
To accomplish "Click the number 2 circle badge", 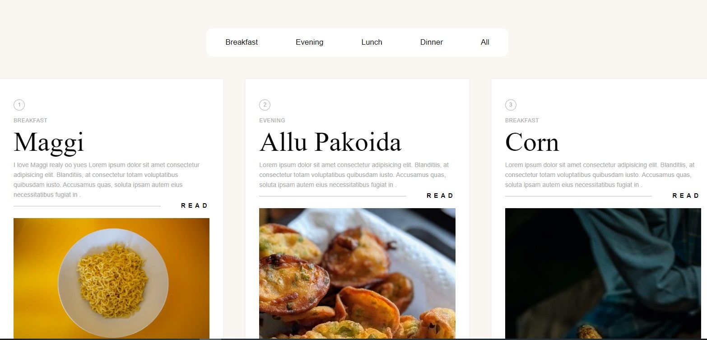I will tap(265, 105).
